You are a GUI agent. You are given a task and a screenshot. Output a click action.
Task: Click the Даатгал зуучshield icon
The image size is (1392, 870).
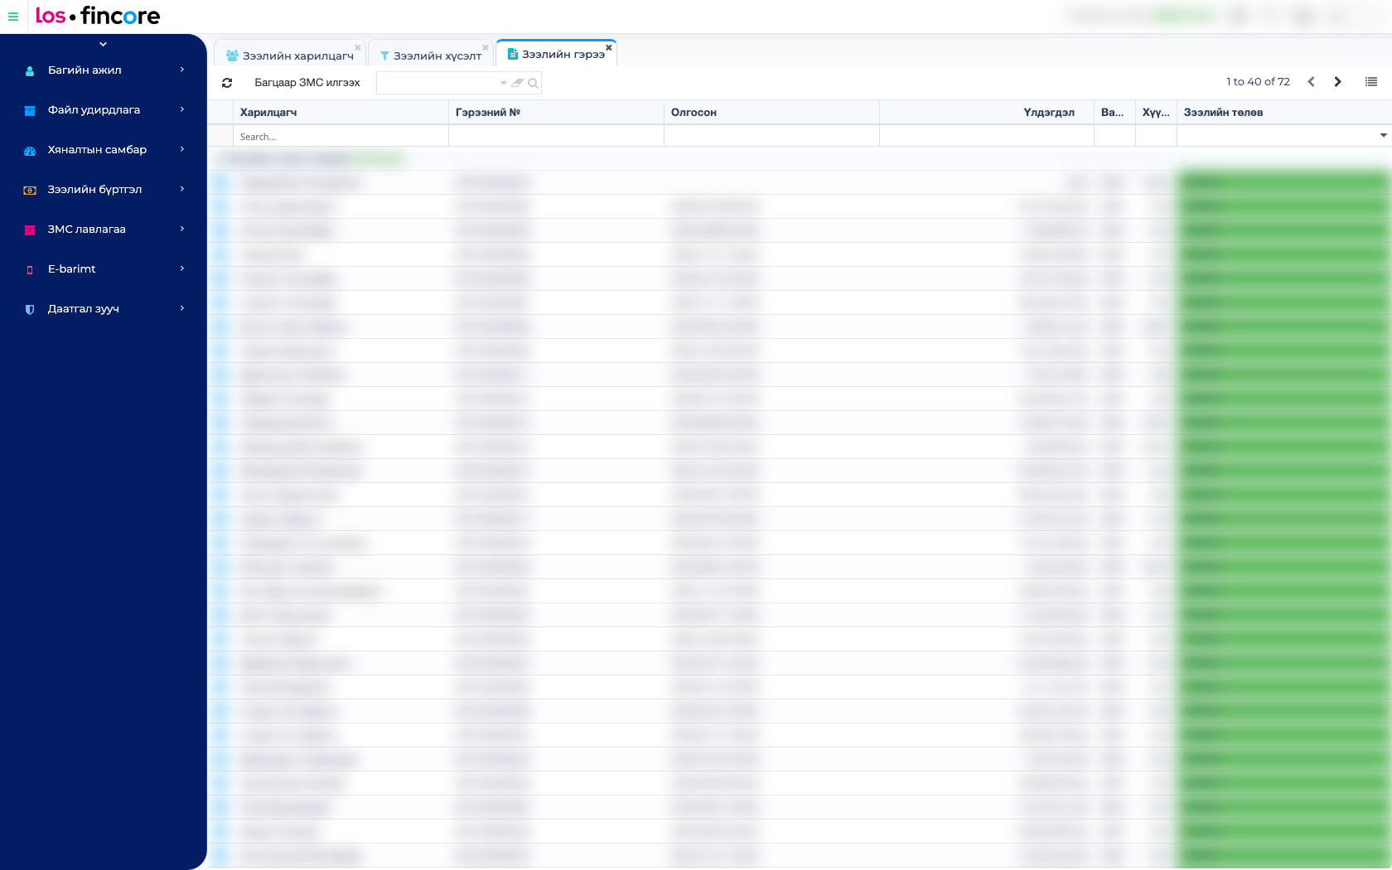pos(30,310)
